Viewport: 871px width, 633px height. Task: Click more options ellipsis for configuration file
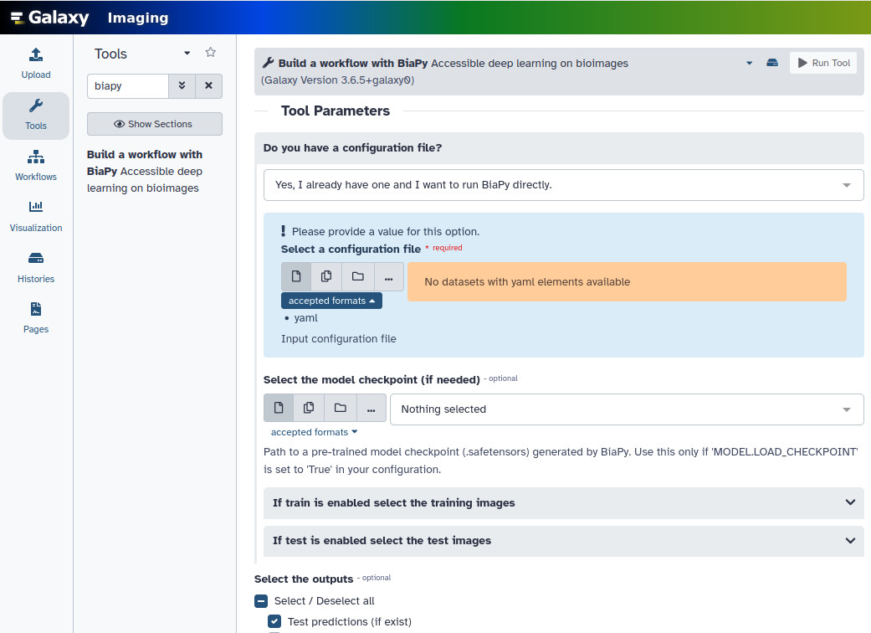point(389,276)
